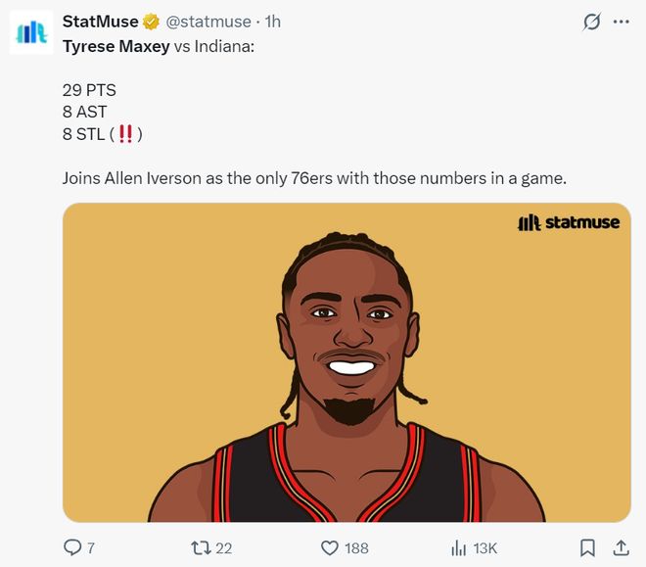The image size is (646, 567).
Task: Open the view analytics bar chart icon
Action: click(x=457, y=547)
